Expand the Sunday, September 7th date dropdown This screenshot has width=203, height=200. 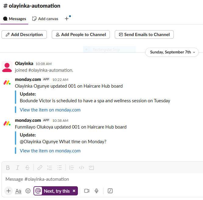coord(172,52)
